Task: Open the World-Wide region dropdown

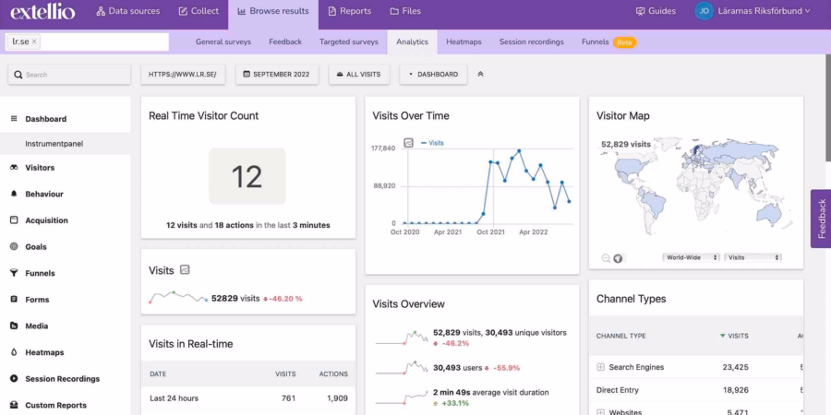Action: click(691, 257)
